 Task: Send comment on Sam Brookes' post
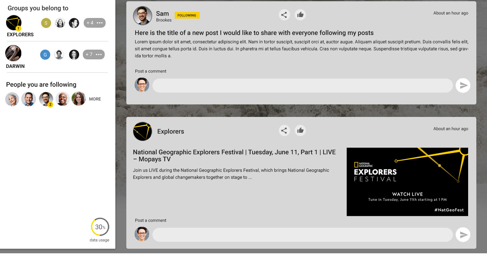tap(463, 86)
